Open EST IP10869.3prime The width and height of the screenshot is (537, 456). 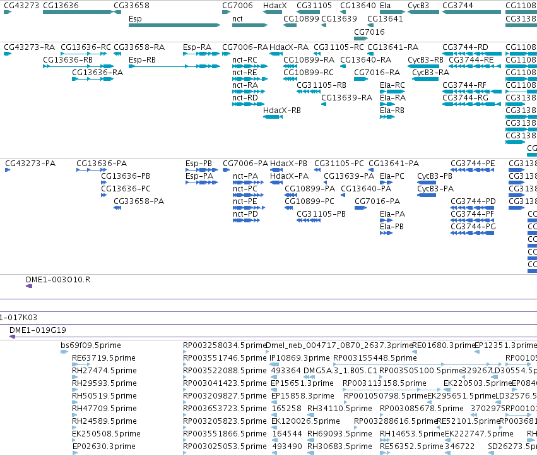click(x=274, y=364)
